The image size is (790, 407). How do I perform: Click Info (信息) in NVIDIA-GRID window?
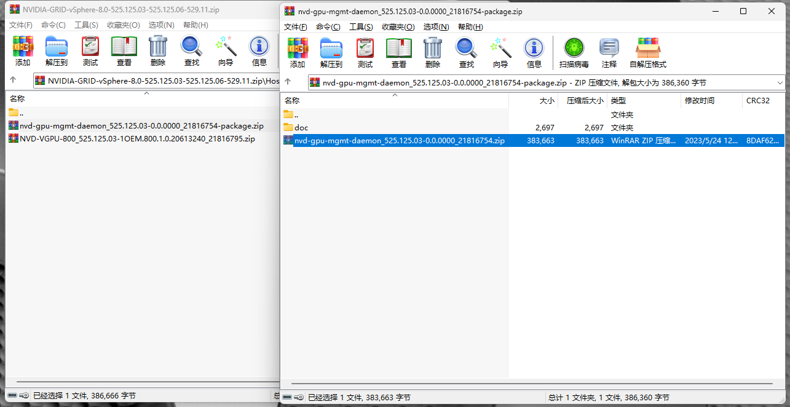(x=259, y=50)
